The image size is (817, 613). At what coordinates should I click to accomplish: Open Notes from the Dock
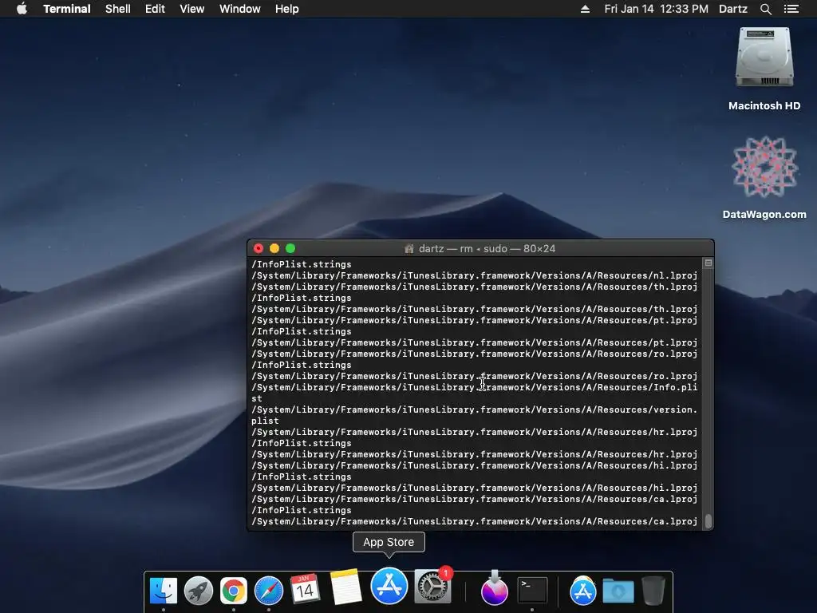coord(345,587)
